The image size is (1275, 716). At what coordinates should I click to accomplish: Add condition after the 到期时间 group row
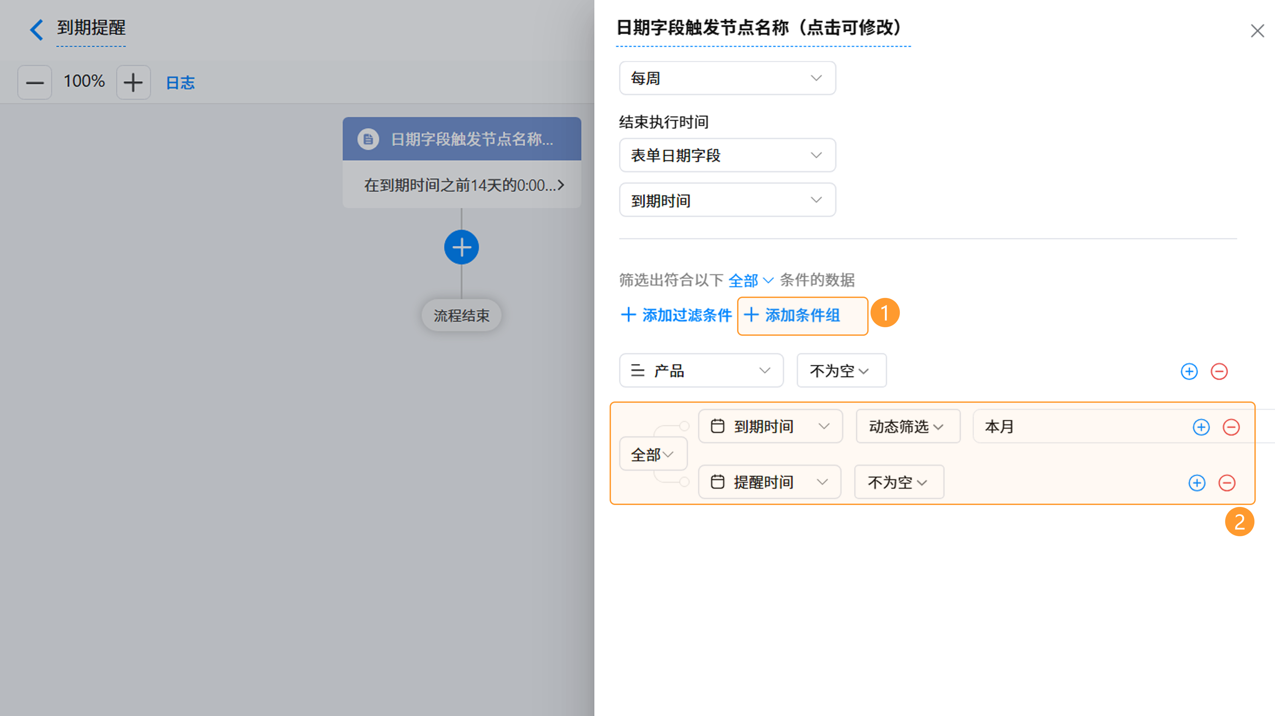click(x=1201, y=427)
